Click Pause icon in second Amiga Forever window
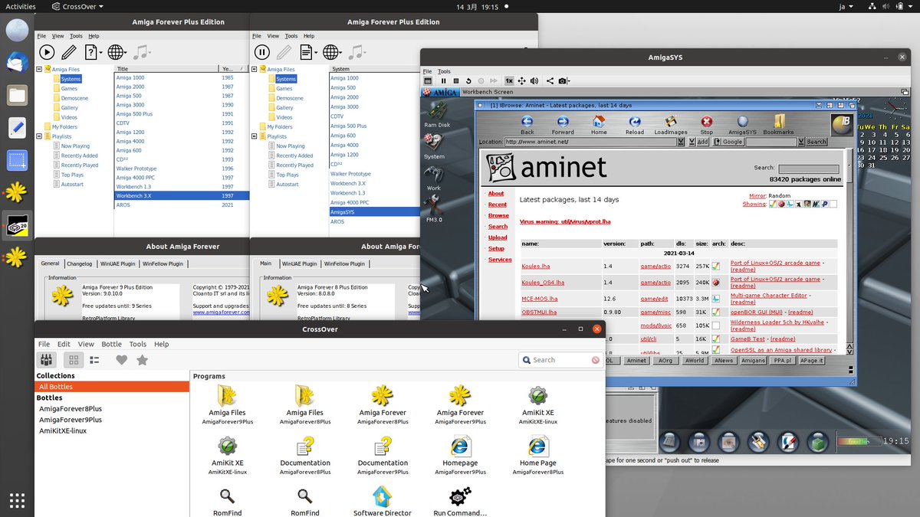Screen dimensions: 920x517 [261, 52]
